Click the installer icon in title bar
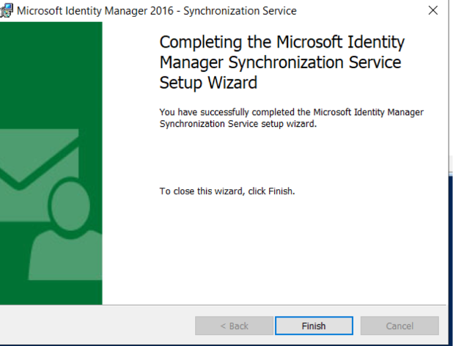This screenshot has width=453, height=346. 7,10
